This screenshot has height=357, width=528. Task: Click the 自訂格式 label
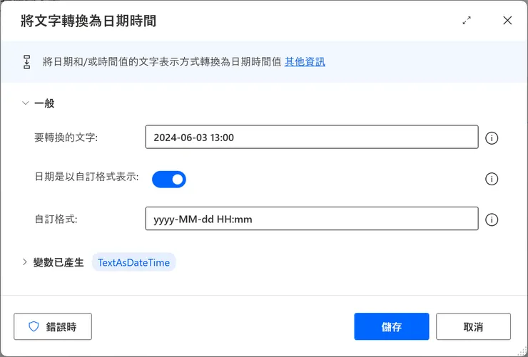tap(56, 219)
